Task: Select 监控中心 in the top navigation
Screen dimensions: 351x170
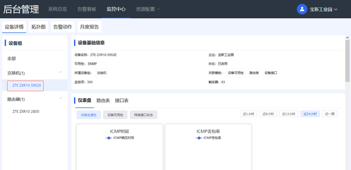Action: pos(116,9)
